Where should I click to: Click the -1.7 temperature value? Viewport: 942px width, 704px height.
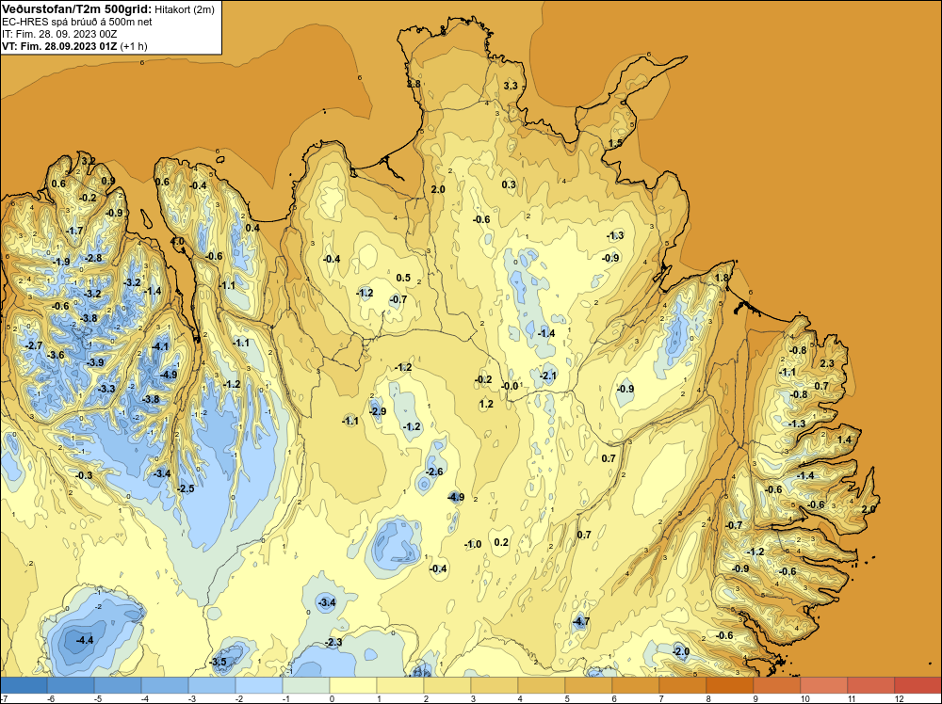(75, 232)
